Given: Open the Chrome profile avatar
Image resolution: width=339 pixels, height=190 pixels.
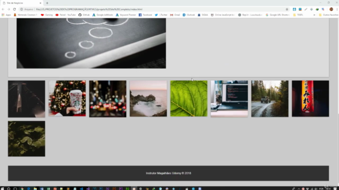Looking at the screenshot, I should pyautogui.click(x=331, y=9).
